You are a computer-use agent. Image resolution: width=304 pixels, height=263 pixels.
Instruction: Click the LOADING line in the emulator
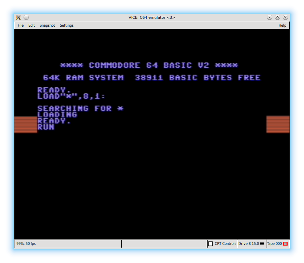point(57,115)
